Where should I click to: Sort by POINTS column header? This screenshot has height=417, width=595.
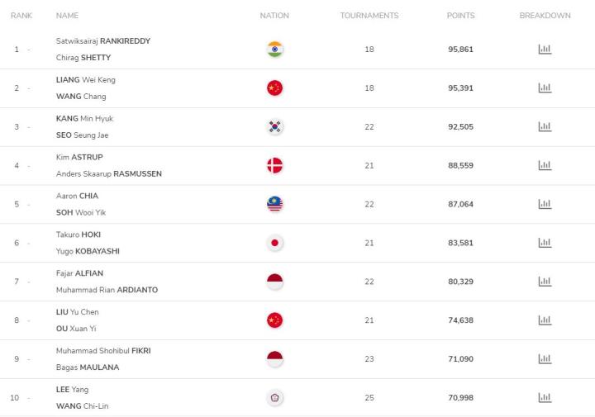click(x=460, y=16)
